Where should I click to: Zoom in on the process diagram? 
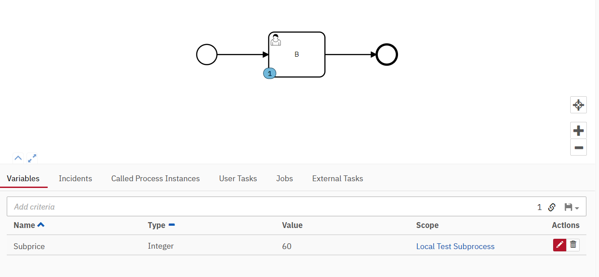point(578,130)
